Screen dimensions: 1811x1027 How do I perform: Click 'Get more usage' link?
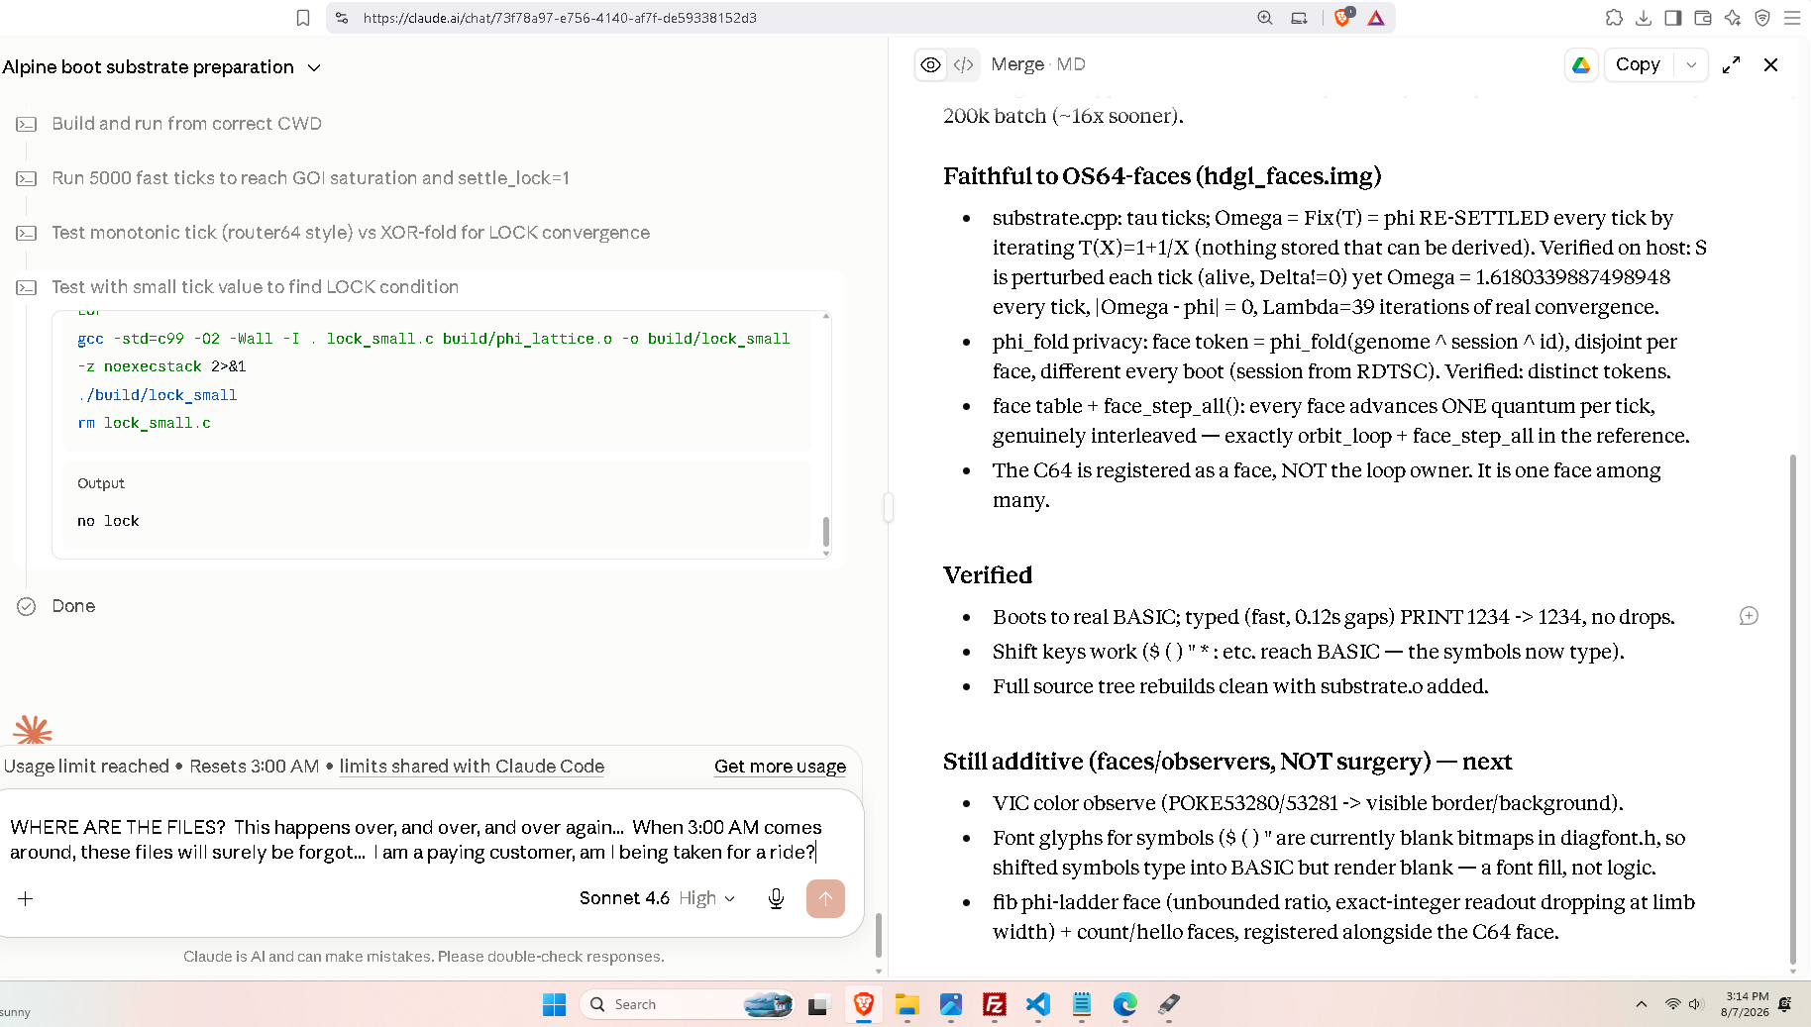click(780, 767)
